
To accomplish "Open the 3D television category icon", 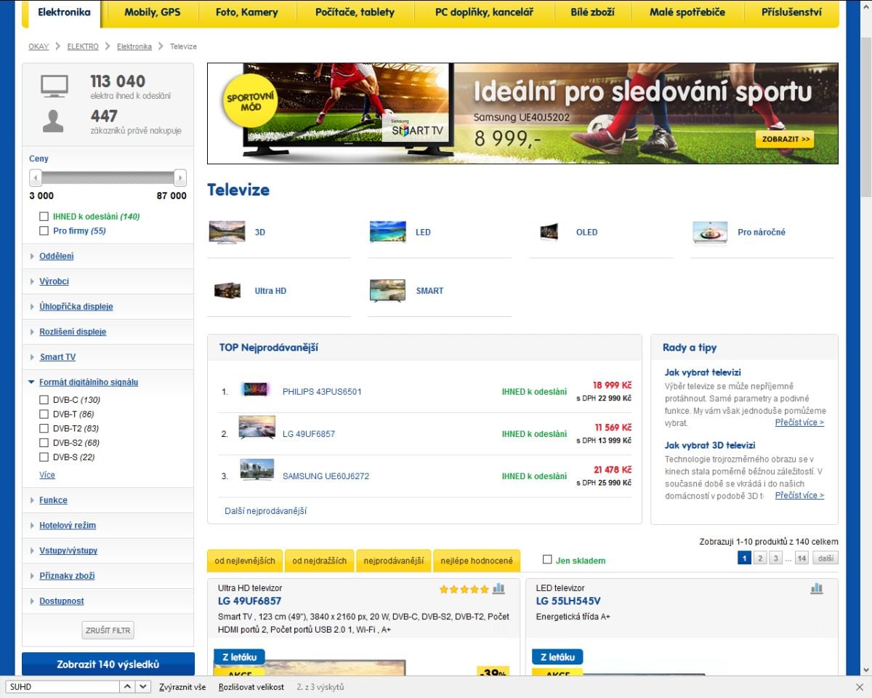I will click(227, 232).
